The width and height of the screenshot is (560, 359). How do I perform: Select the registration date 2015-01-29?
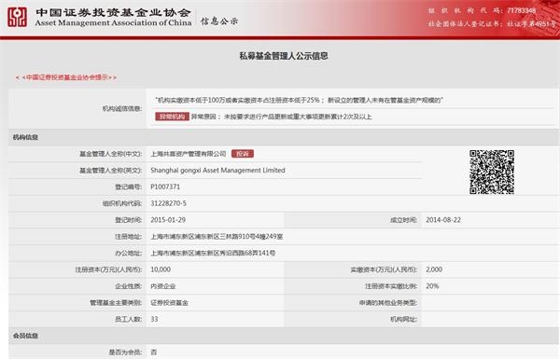point(168,220)
